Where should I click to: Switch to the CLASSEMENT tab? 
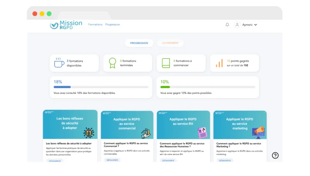[170, 43]
